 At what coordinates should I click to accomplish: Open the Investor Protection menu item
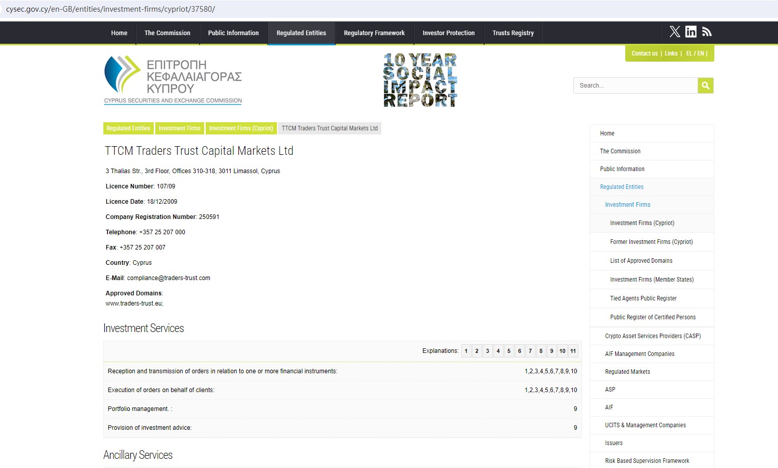(x=448, y=33)
